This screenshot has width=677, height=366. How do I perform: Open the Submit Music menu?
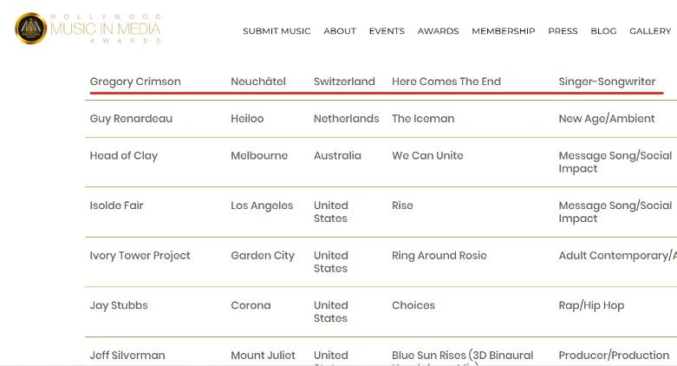(277, 31)
